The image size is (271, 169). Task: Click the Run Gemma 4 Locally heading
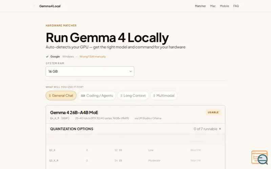[107, 37]
